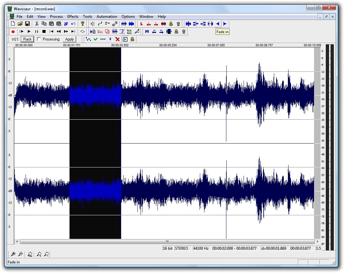
Task: Toggle the padlock in the VST automation toolbar
Action: (x=132, y=39)
